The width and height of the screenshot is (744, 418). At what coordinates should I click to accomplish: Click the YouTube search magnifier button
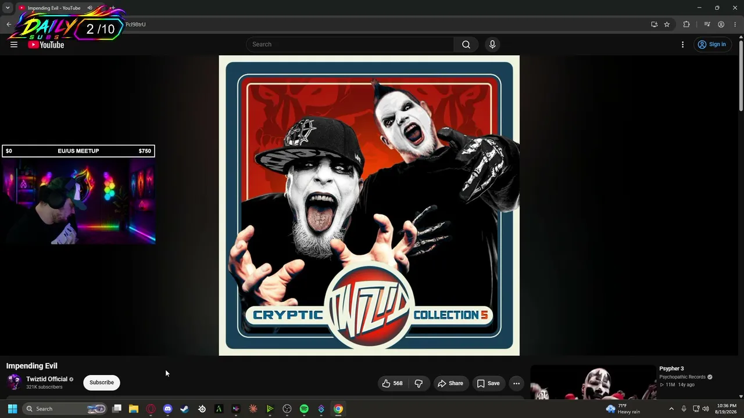(466, 44)
